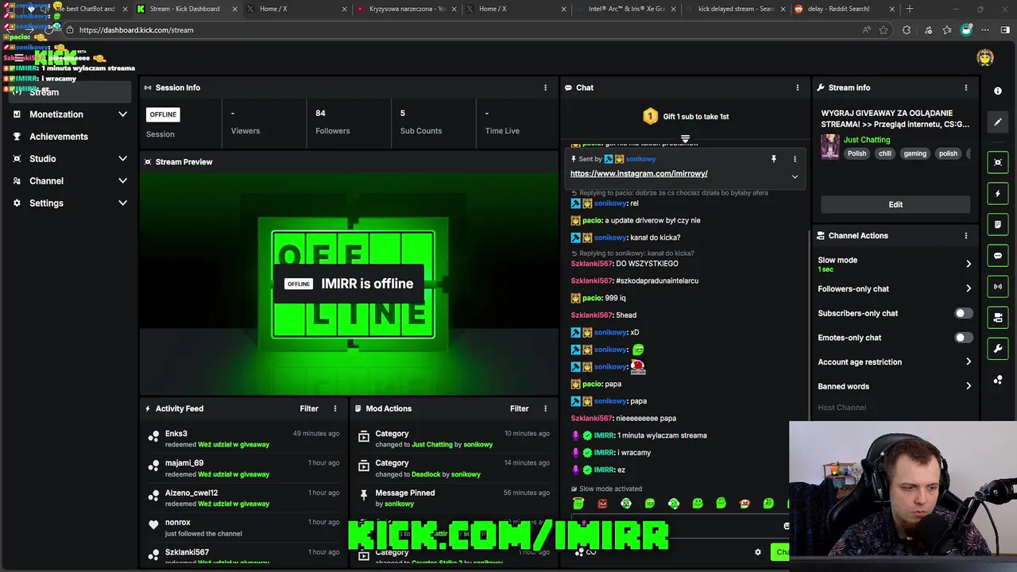Click the user avatar in top right
The height and width of the screenshot is (572, 1017).
click(985, 57)
